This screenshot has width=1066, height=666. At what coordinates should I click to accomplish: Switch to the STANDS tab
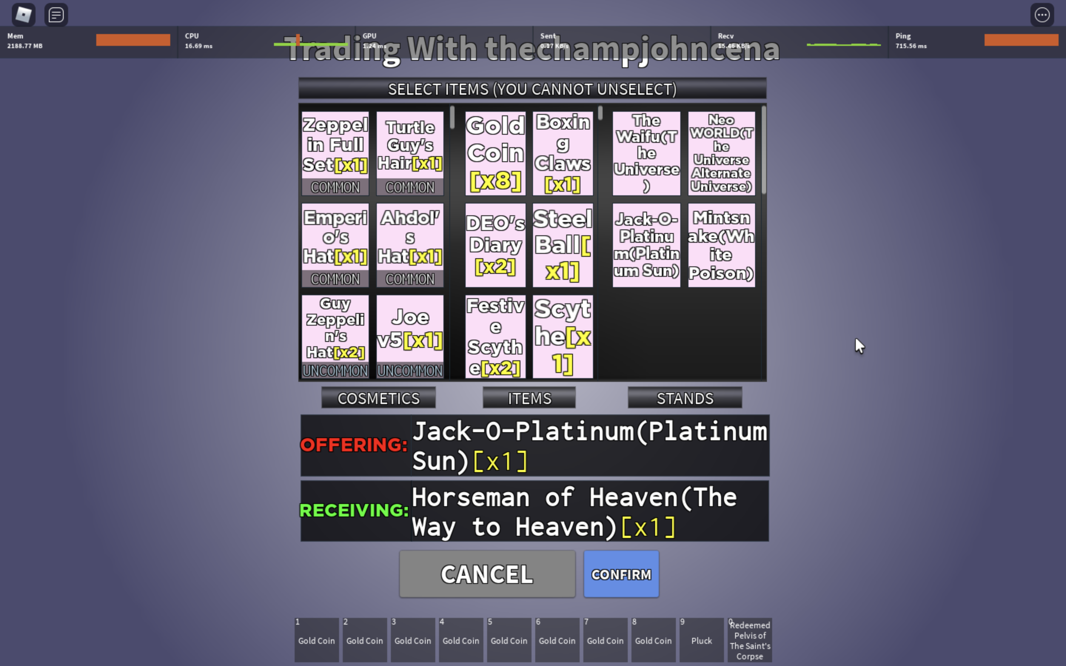(685, 398)
